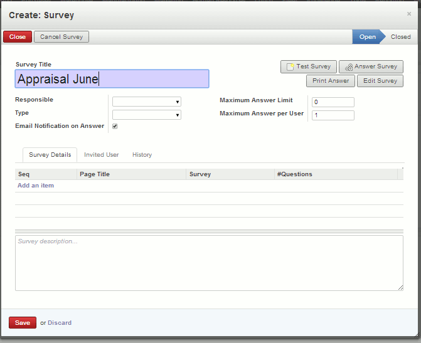The width and height of the screenshot is (421, 343).
Task: Focus the Survey Title input field
Action: (112, 79)
